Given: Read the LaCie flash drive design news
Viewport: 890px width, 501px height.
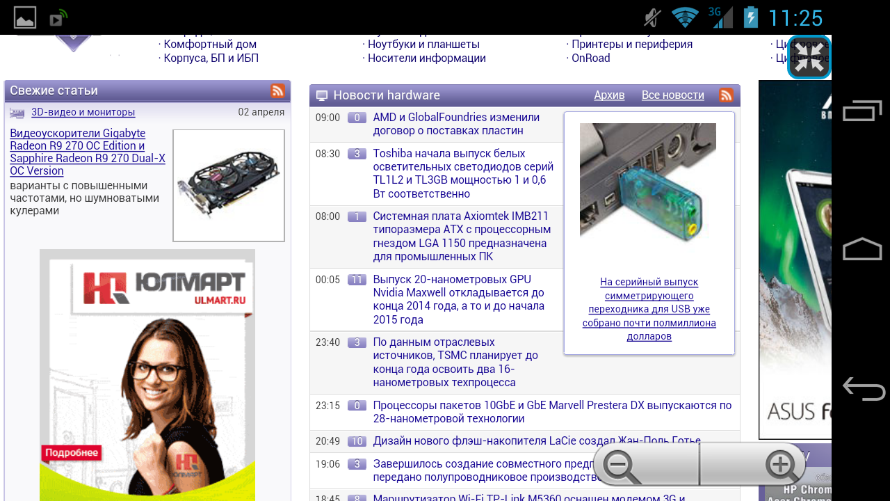Looking at the screenshot, I should (537, 441).
